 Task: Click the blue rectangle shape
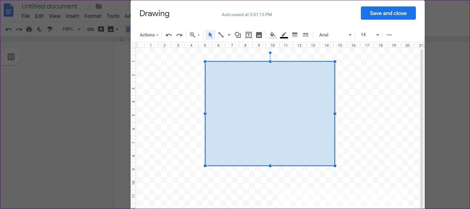pyautogui.click(x=270, y=114)
